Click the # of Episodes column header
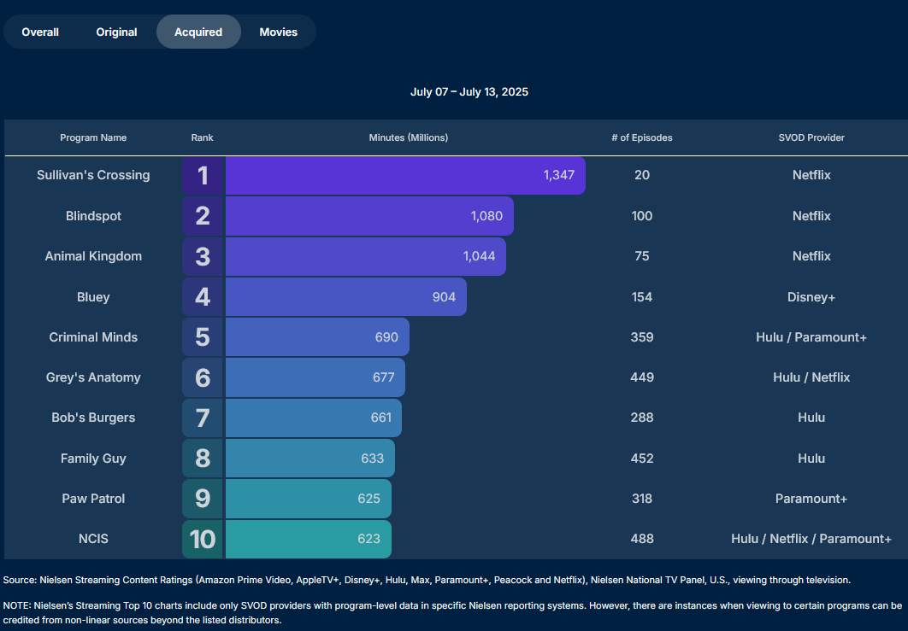The height and width of the screenshot is (631, 908). (x=641, y=137)
